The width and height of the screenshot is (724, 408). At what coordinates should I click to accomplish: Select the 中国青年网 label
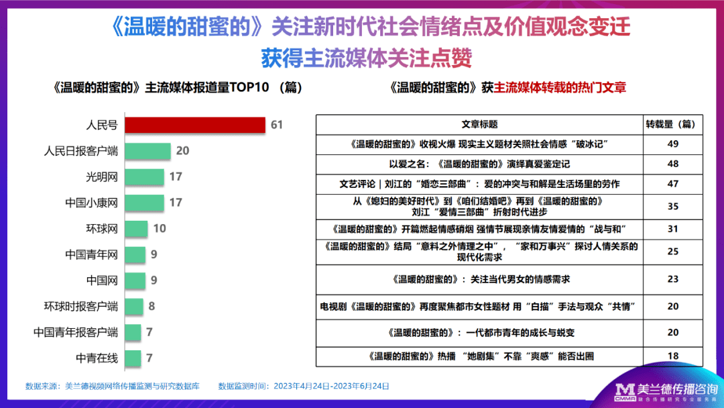tap(91, 254)
